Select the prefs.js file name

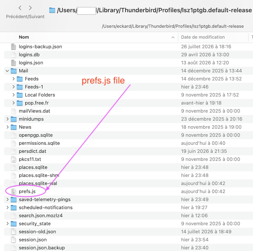(27, 191)
